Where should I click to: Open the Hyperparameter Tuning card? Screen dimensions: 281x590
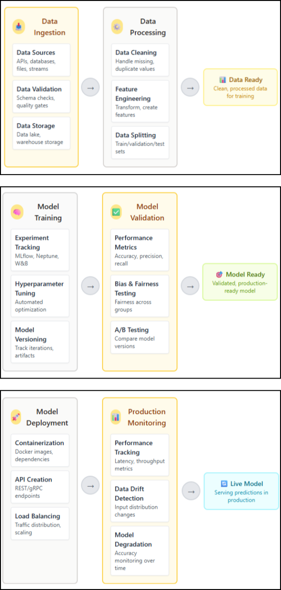point(40,296)
